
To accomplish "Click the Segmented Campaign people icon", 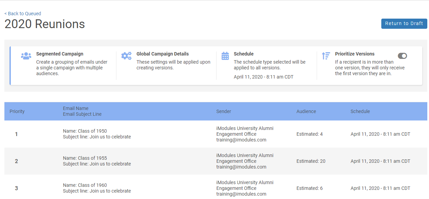I will [26, 56].
